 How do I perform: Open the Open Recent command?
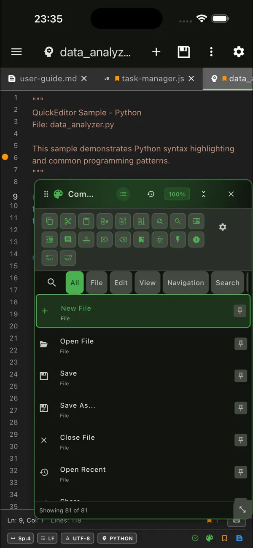83,469
